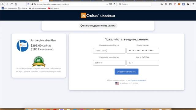Click the red T extension icon
Image resolution: width=196 pixels, height=110 pixels.
175,4
